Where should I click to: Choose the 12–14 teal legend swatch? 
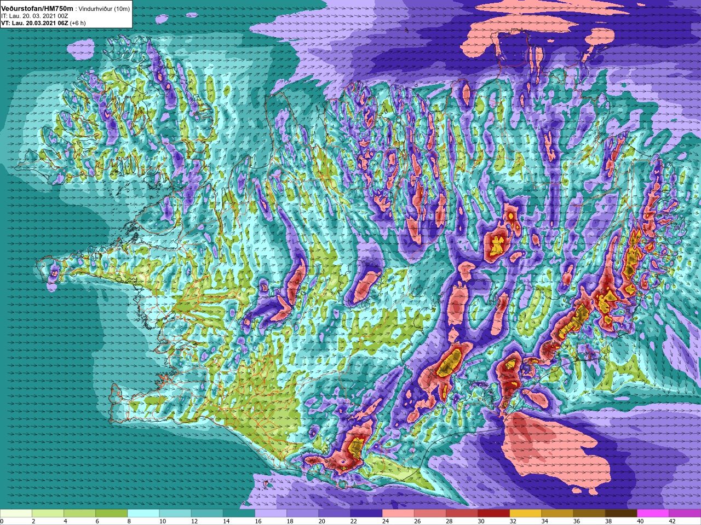click(x=207, y=514)
